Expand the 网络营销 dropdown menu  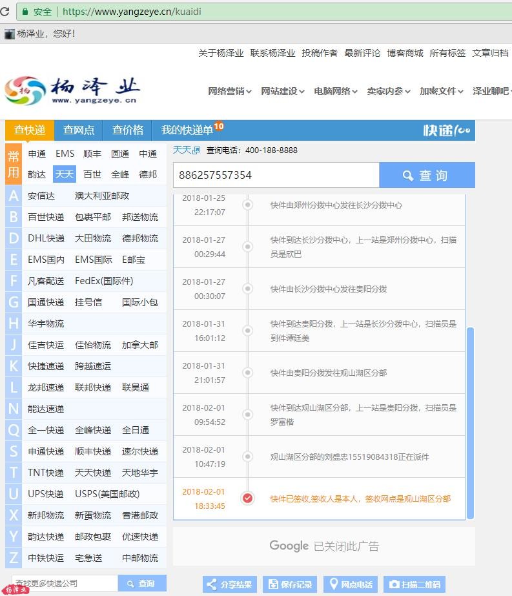[x=230, y=91]
